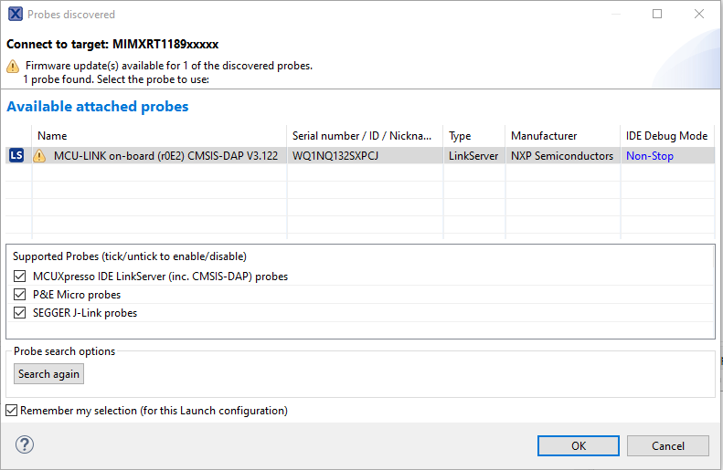
Task: Click the firmware warning icon in probe row
Action: (x=39, y=156)
